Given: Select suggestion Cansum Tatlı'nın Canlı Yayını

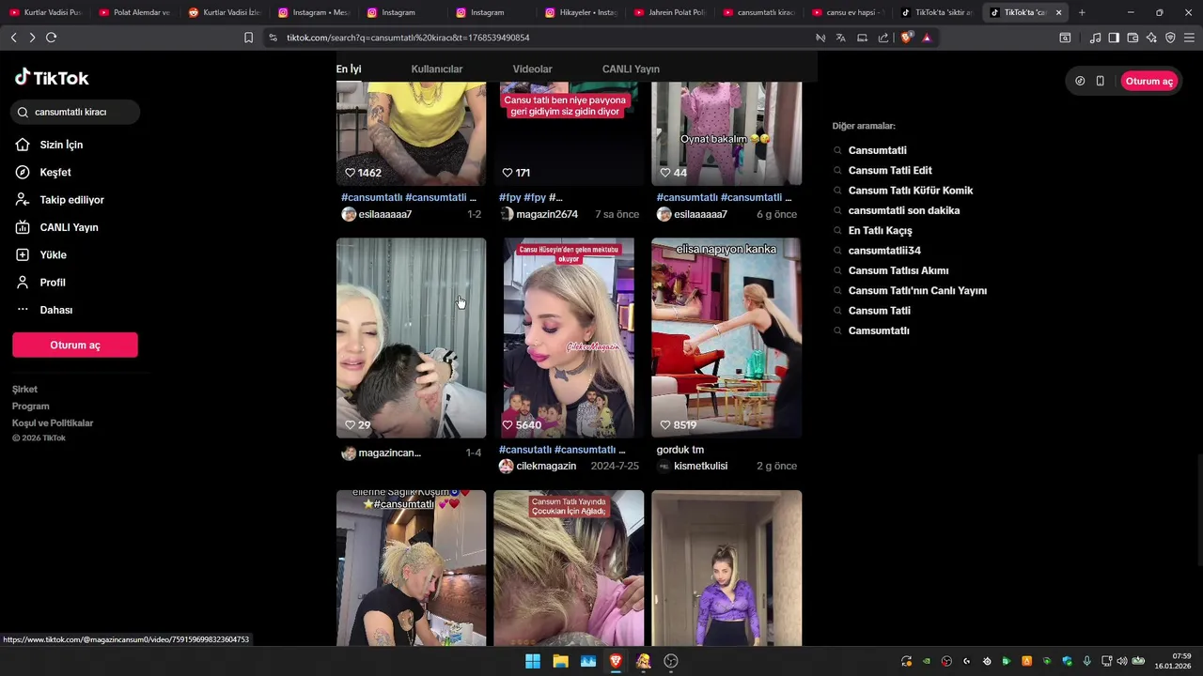Looking at the screenshot, I should 917,291.
